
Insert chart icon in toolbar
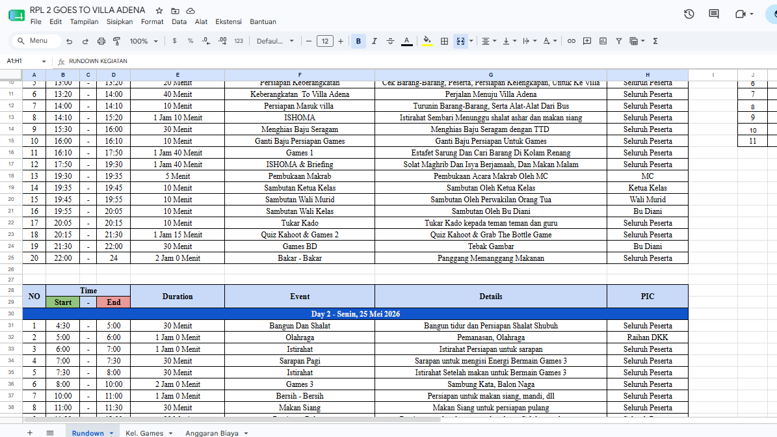coord(603,41)
